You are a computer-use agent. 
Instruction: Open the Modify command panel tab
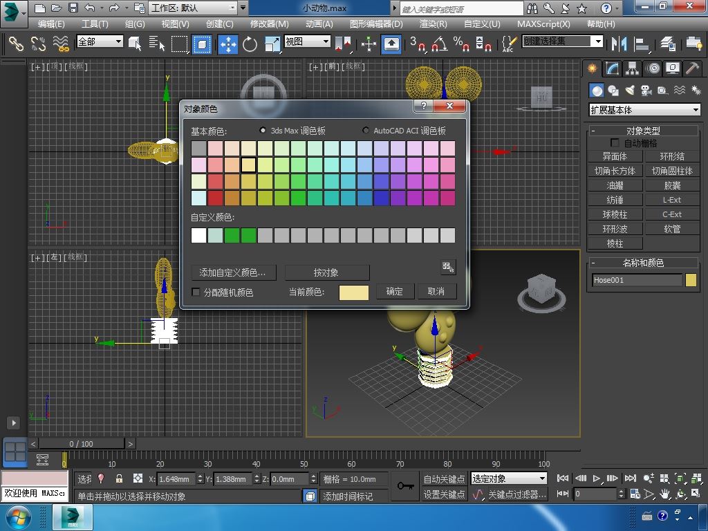pyautogui.click(x=613, y=68)
